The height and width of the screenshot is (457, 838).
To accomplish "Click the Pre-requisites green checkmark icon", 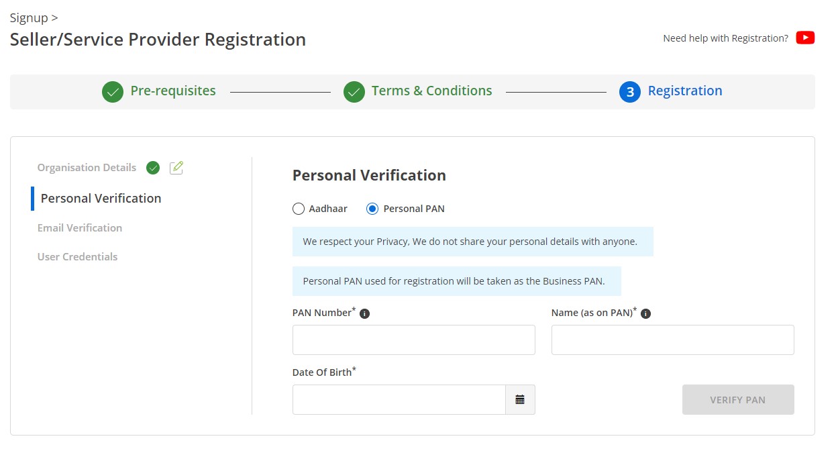I will click(x=113, y=92).
